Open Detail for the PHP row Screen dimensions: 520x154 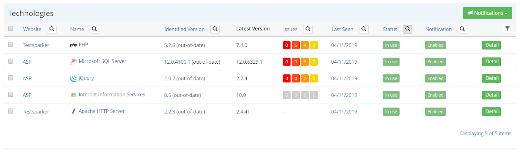click(491, 45)
